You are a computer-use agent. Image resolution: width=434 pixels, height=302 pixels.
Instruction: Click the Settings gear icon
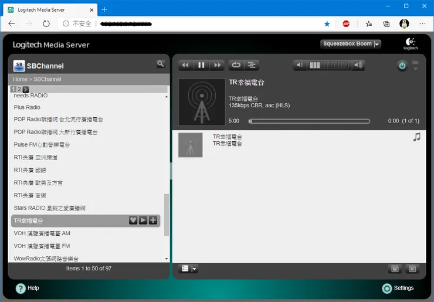click(387, 289)
